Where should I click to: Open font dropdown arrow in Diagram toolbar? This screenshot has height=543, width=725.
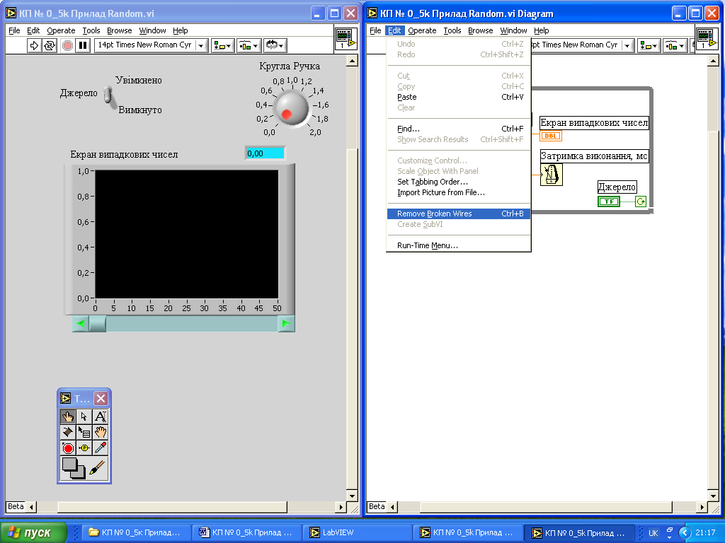click(627, 45)
